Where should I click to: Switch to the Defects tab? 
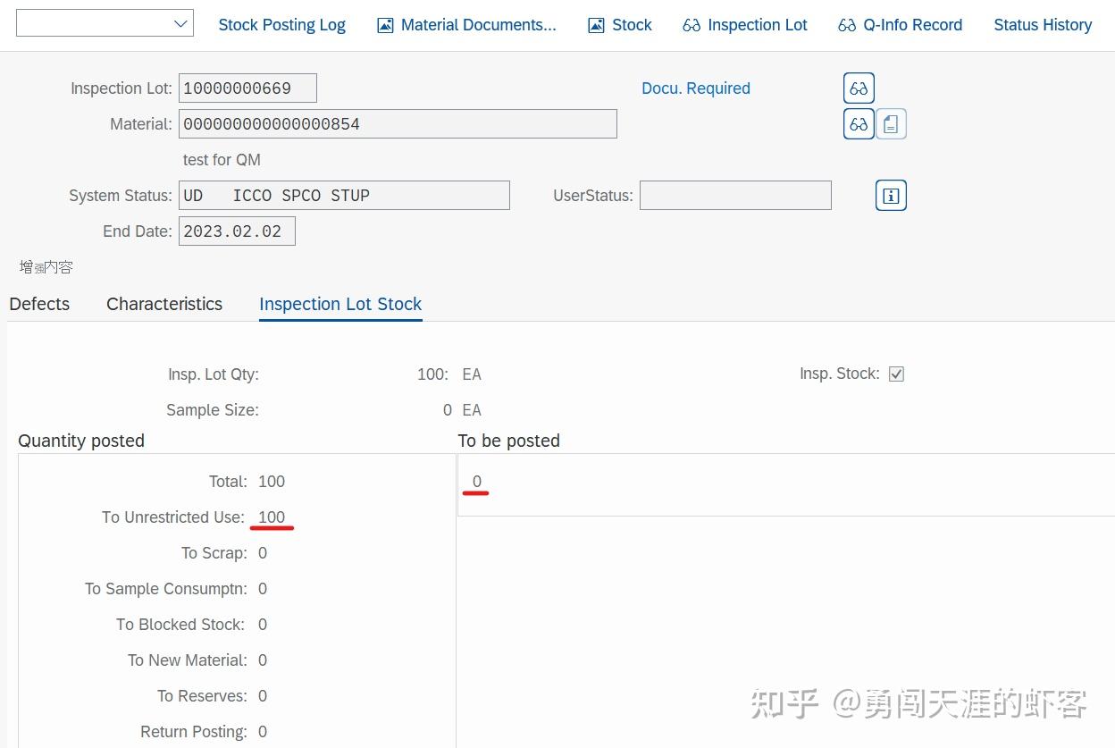point(39,304)
